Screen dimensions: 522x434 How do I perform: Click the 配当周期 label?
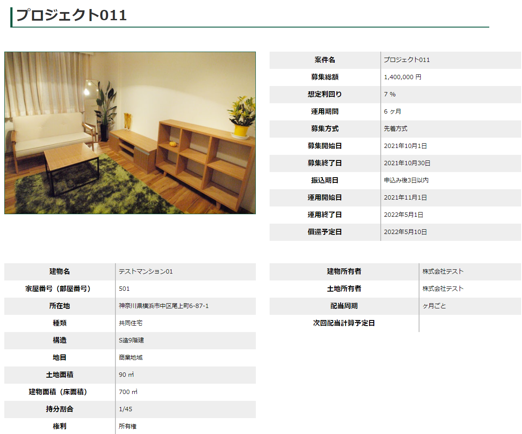pyautogui.click(x=344, y=306)
